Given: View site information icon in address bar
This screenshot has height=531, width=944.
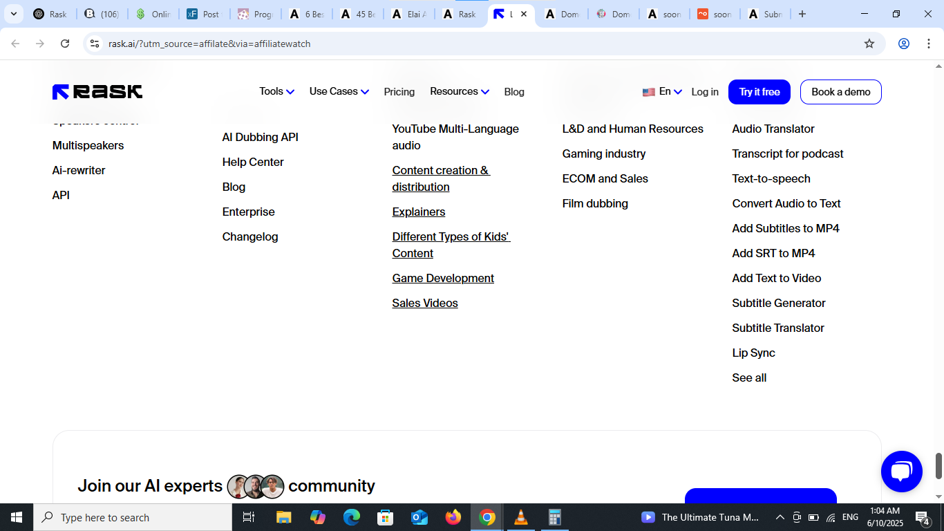Looking at the screenshot, I should click(95, 44).
